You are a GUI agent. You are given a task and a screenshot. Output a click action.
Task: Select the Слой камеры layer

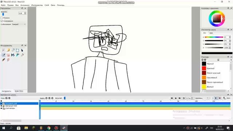(10, 108)
